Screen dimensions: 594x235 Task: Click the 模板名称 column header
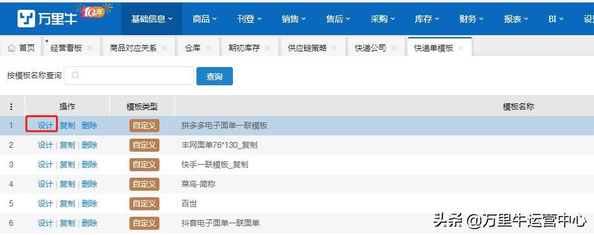tap(519, 107)
